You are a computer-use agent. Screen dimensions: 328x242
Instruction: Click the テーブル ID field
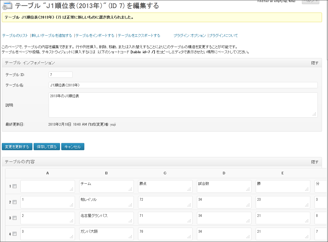[x=60, y=74]
